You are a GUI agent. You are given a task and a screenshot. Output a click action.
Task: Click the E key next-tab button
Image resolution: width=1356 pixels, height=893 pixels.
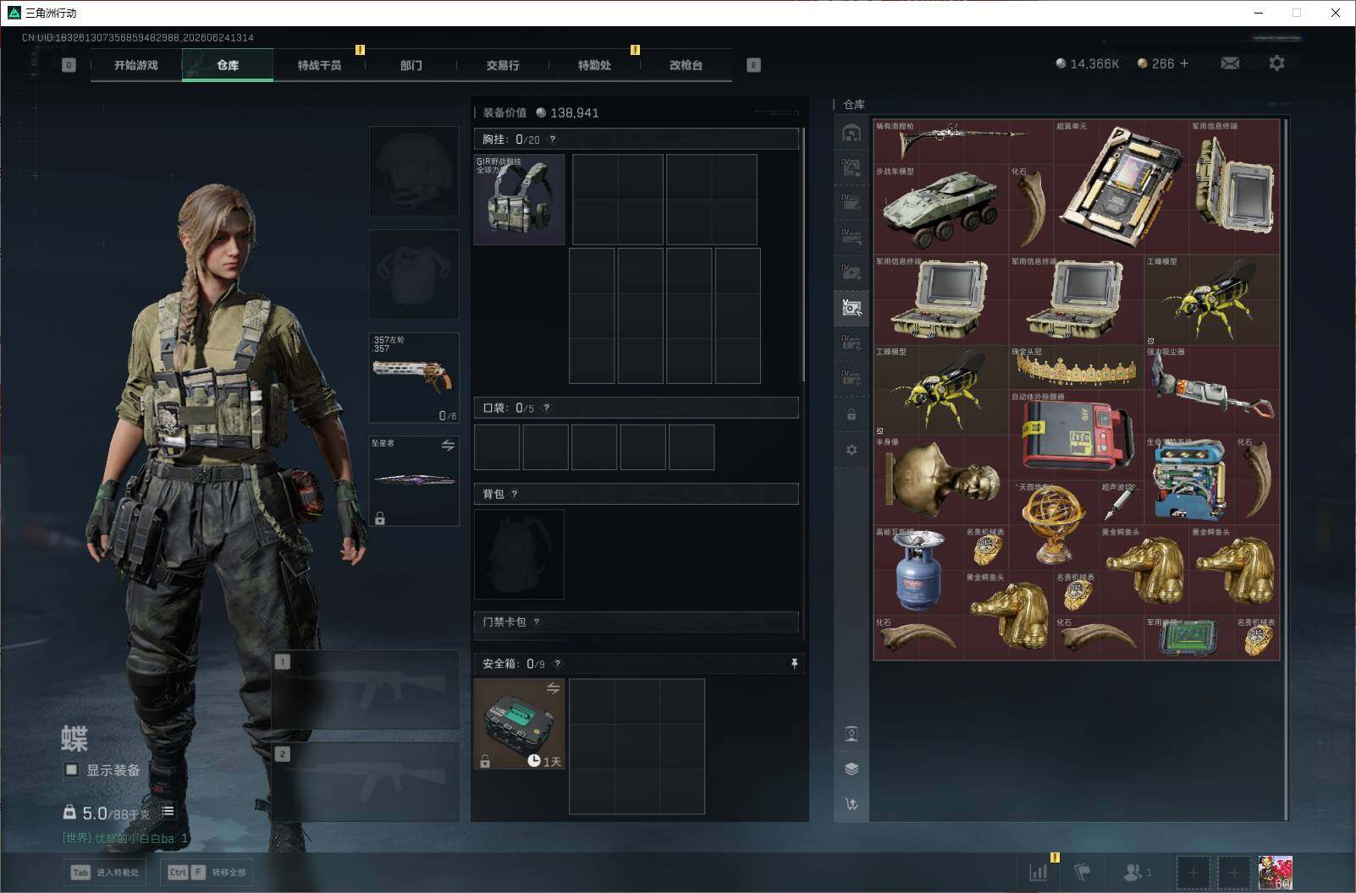pos(753,65)
